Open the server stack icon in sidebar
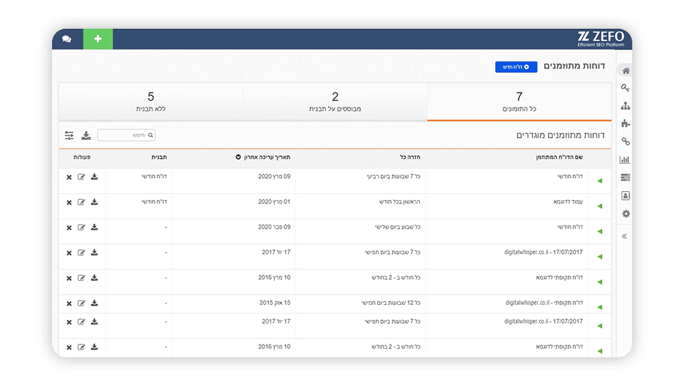 (x=625, y=177)
